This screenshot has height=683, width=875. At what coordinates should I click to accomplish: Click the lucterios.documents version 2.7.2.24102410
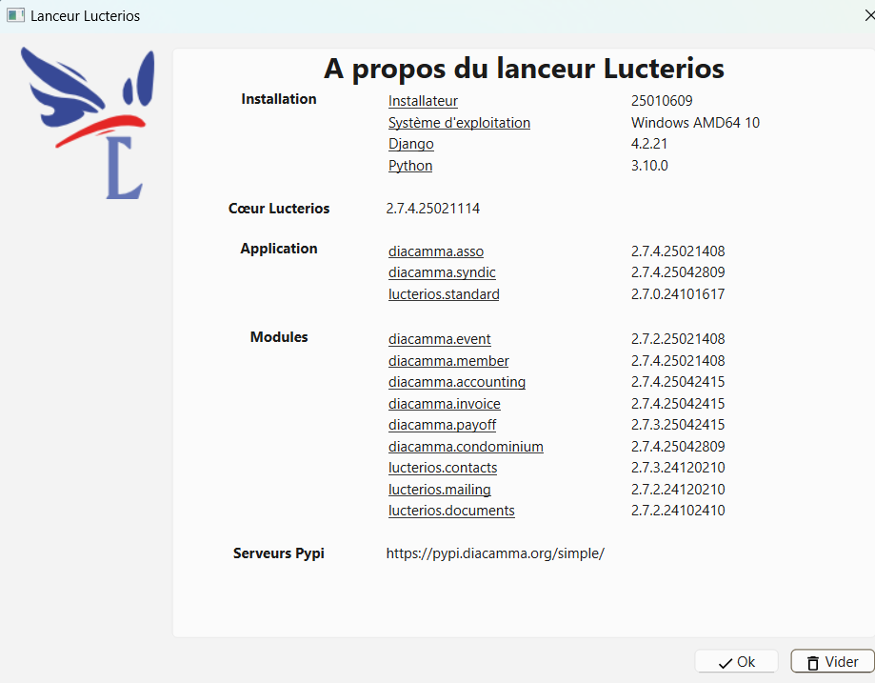tap(678, 511)
